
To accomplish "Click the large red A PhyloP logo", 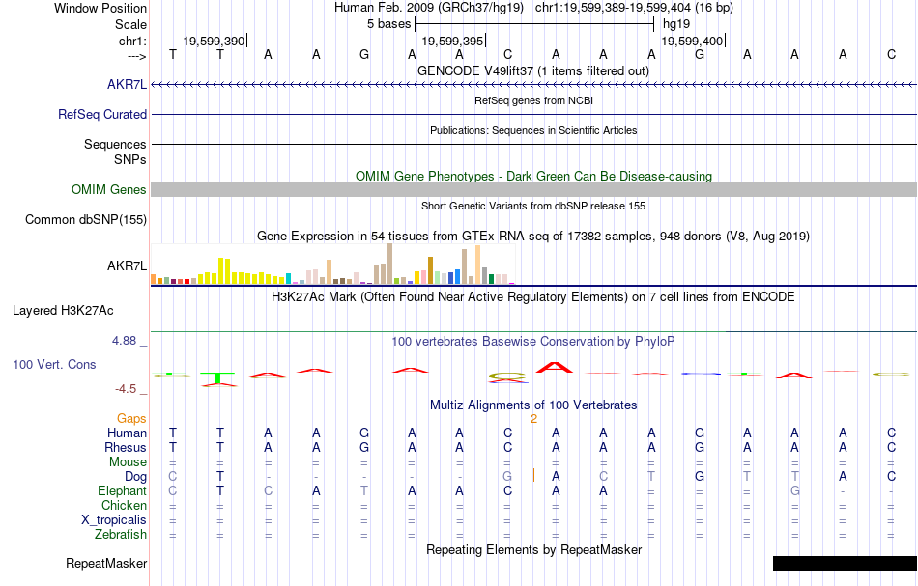I will coord(555,368).
